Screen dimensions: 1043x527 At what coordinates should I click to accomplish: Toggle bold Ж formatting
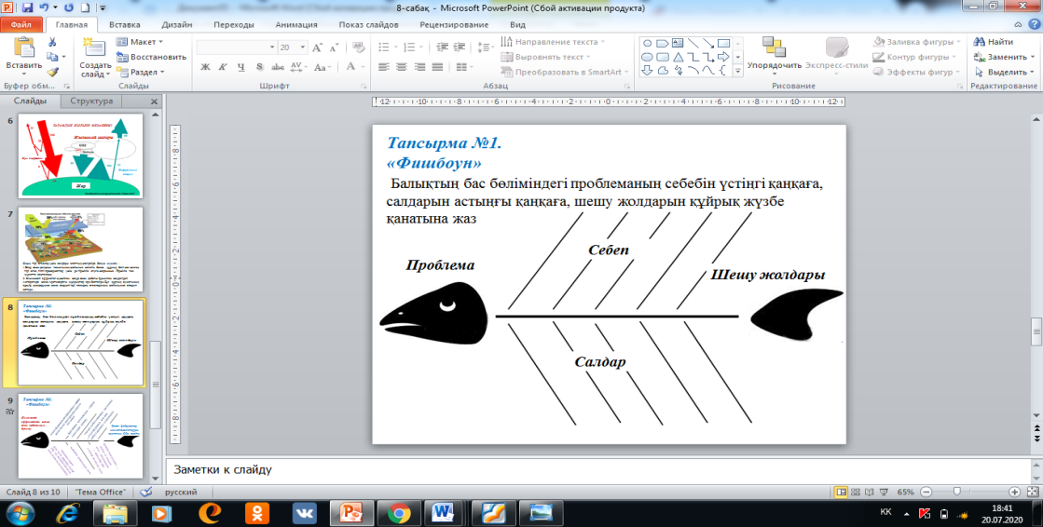click(x=206, y=67)
